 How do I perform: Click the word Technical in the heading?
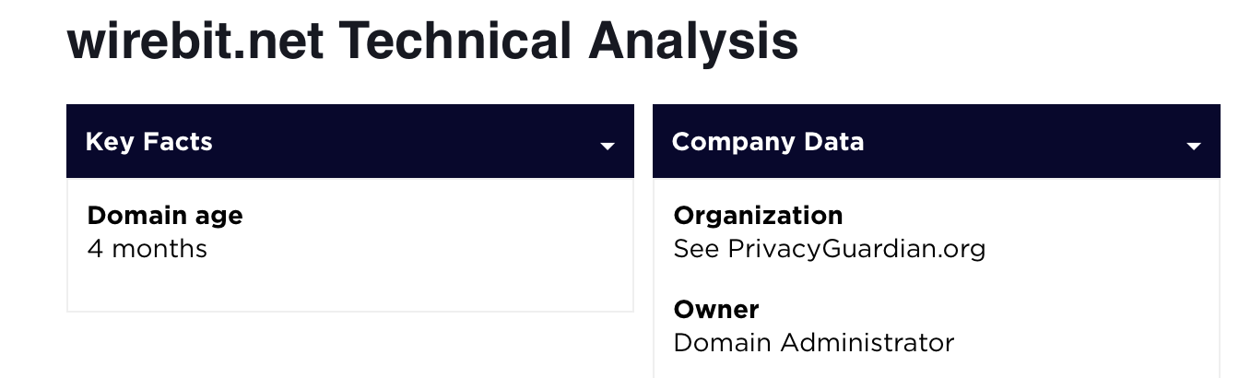(454, 41)
